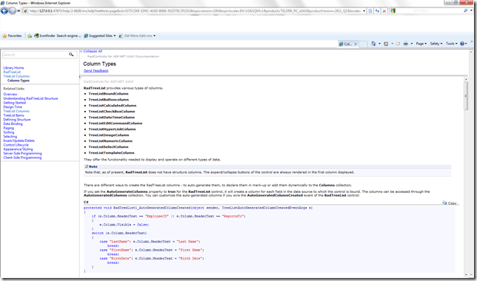The image size is (477, 281).
Task: Click the content pane vertical scrollbar thumb
Action: pos(466,96)
